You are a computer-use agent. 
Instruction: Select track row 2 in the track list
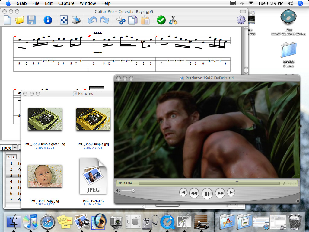pyautogui.click(x=13, y=169)
